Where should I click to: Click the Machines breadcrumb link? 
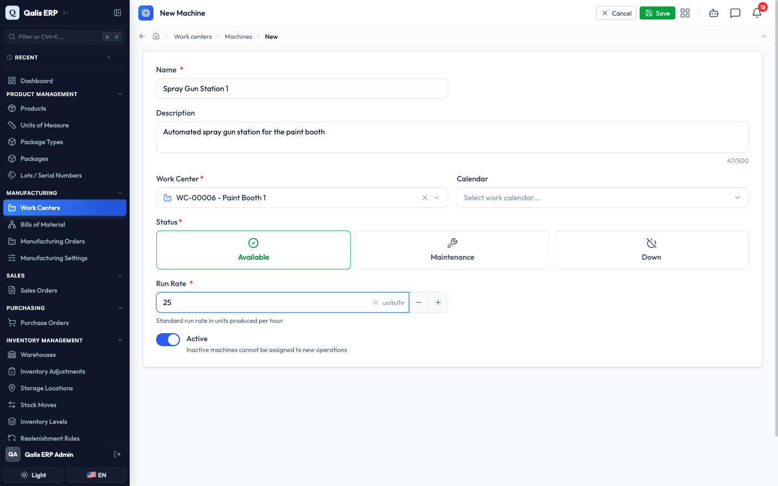pyautogui.click(x=238, y=37)
